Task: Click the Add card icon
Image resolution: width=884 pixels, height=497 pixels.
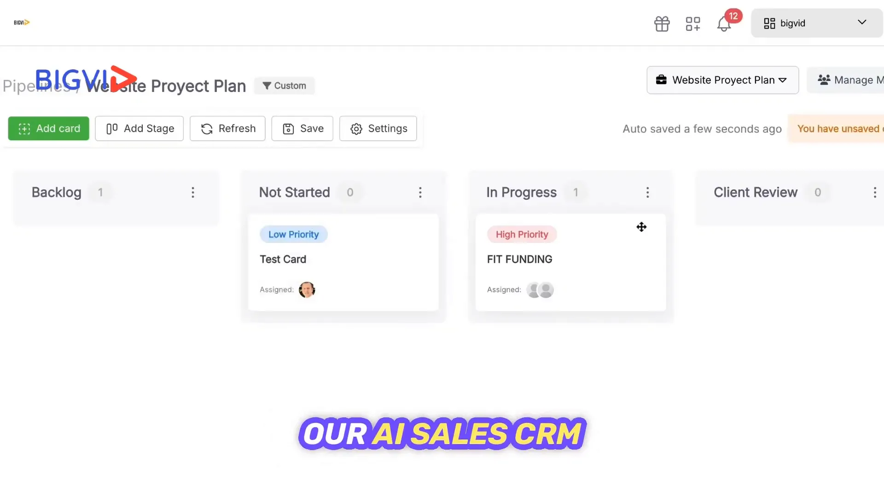Action: pyautogui.click(x=23, y=128)
